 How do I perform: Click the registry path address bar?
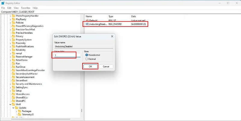point(120,12)
